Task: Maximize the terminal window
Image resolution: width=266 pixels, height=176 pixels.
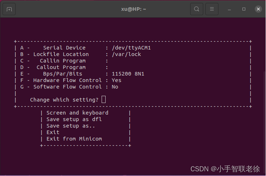Action: [244, 9]
